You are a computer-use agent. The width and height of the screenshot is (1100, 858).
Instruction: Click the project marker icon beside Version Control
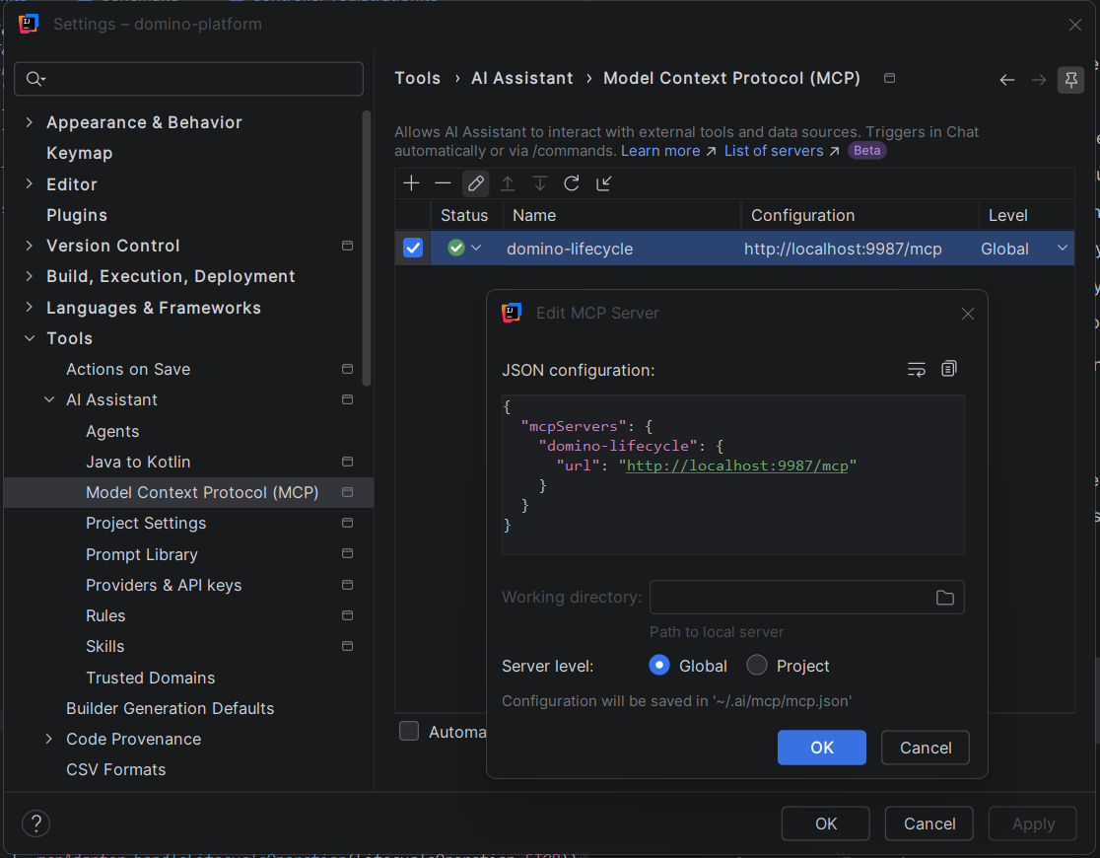pyautogui.click(x=347, y=246)
